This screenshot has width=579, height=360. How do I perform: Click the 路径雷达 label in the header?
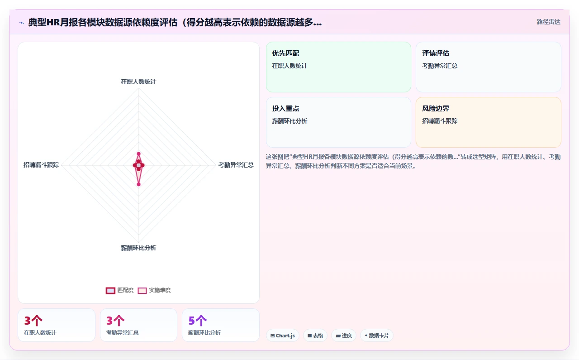548,22
